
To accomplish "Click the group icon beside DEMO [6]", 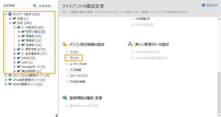I will pyautogui.click(x=19, y=58).
